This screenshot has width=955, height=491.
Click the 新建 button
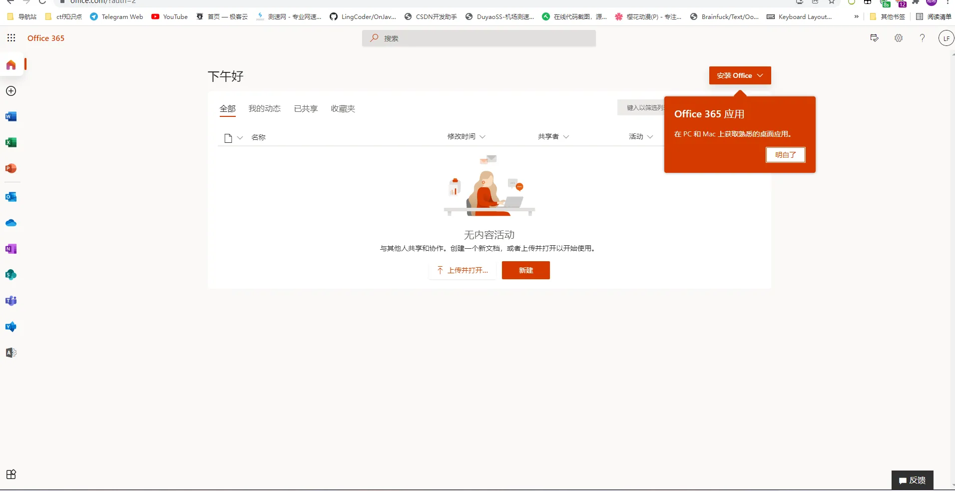[x=526, y=270]
